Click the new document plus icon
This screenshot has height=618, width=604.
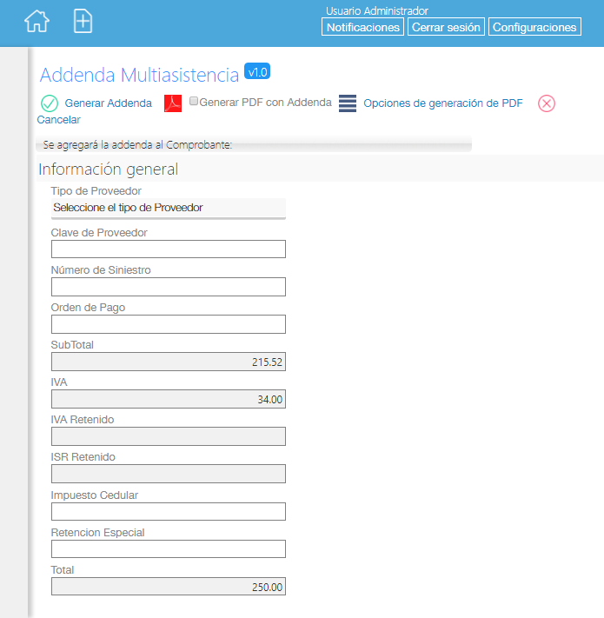[83, 21]
